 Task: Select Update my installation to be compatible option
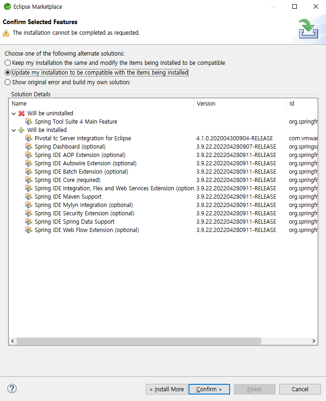[x=96, y=73]
